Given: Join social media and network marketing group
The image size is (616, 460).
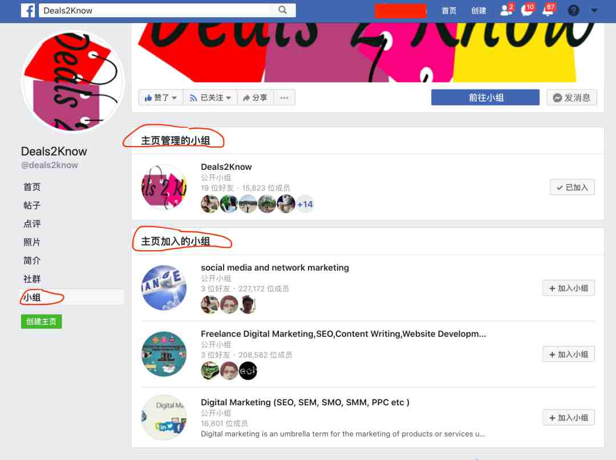Looking at the screenshot, I should click(x=568, y=288).
